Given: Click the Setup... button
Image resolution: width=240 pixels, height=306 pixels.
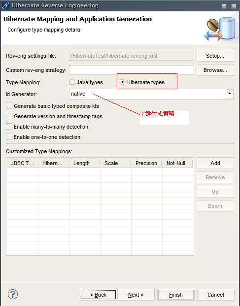Looking at the screenshot, I should coord(215,56).
